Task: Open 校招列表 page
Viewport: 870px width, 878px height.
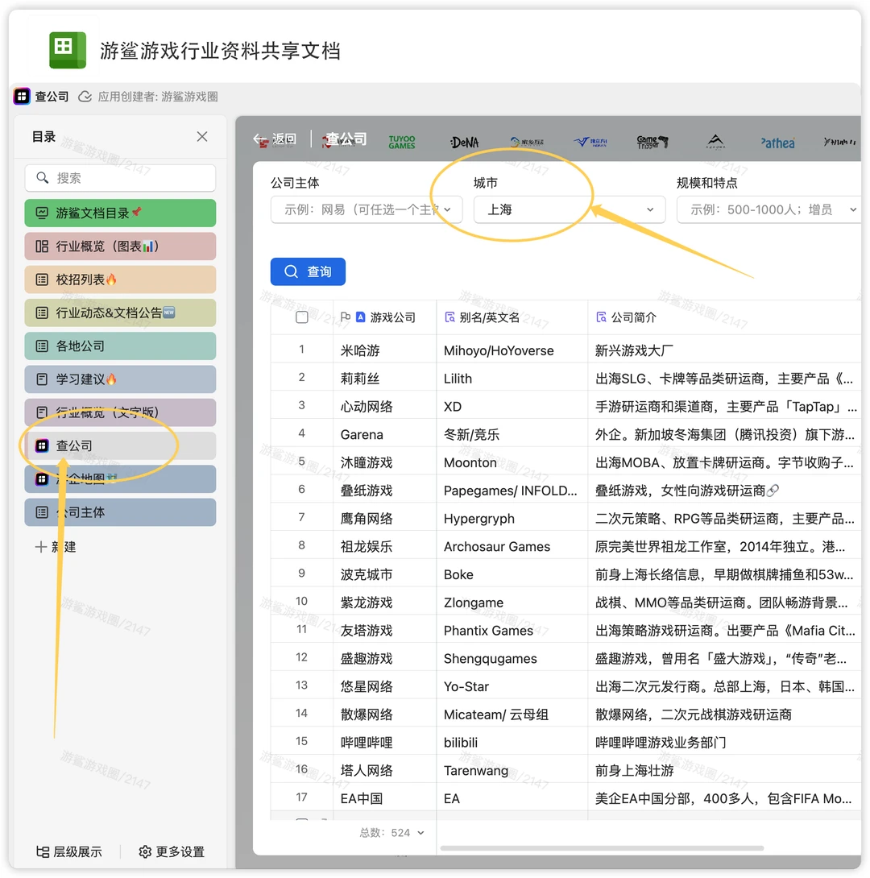Action: click(x=120, y=280)
